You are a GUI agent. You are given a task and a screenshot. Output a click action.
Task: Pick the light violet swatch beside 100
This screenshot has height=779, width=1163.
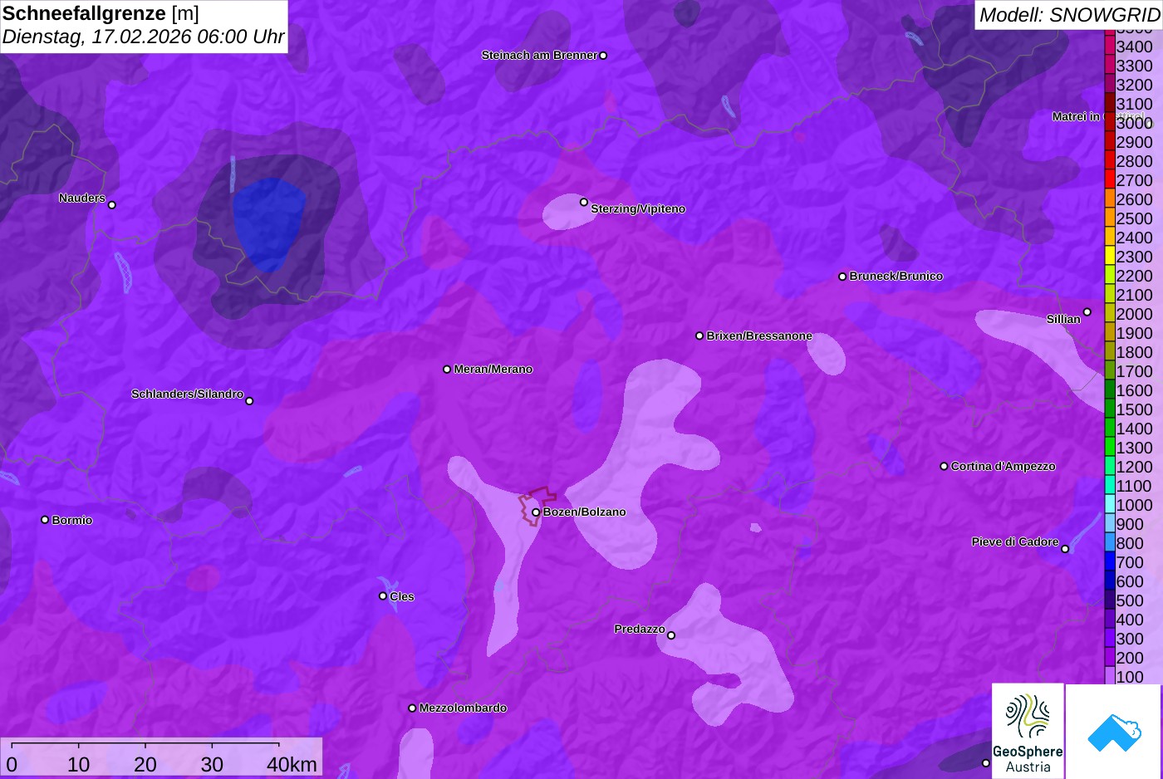1110,675
